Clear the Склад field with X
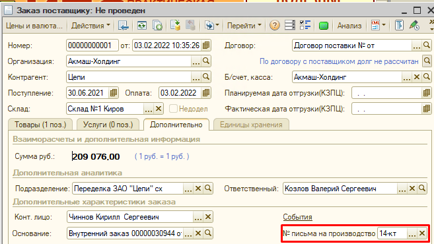This screenshot has width=434, height=244. tap(159, 109)
